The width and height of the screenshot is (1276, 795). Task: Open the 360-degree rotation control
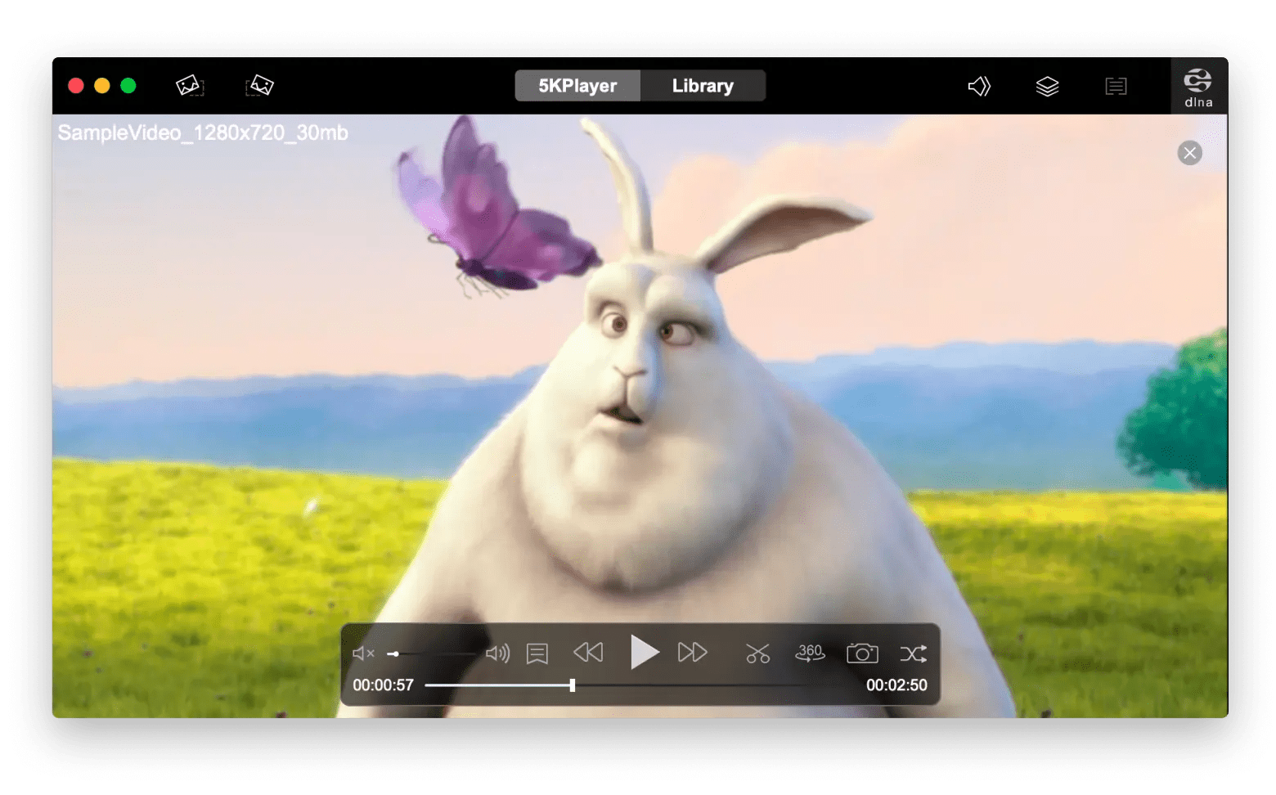pos(809,653)
